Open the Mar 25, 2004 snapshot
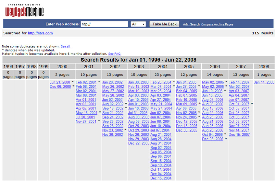 pyautogui.click(x=161, y=91)
